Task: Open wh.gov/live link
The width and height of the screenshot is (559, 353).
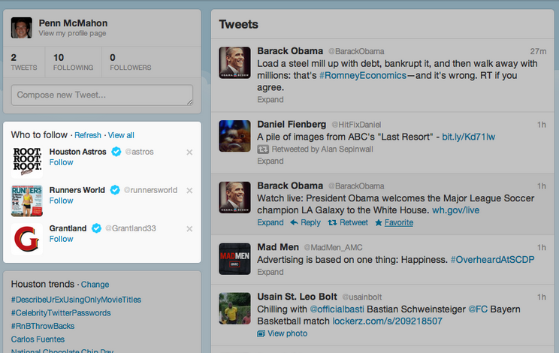Action: click(455, 210)
